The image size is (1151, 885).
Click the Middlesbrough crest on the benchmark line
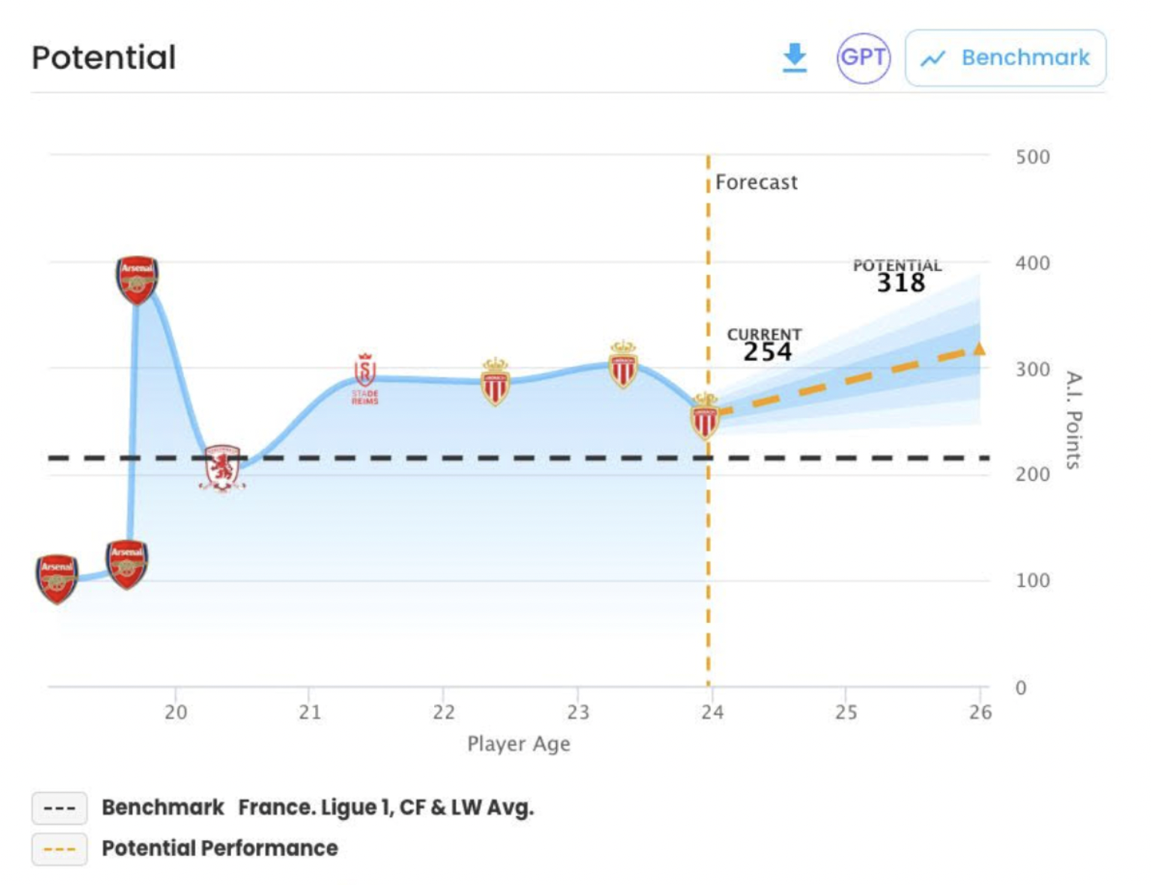click(x=222, y=468)
